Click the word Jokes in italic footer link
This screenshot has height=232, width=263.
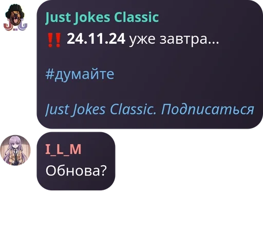click(89, 110)
